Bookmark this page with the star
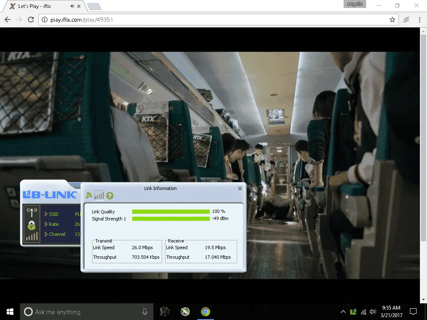This screenshot has width=427, height=320. [392, 20]
